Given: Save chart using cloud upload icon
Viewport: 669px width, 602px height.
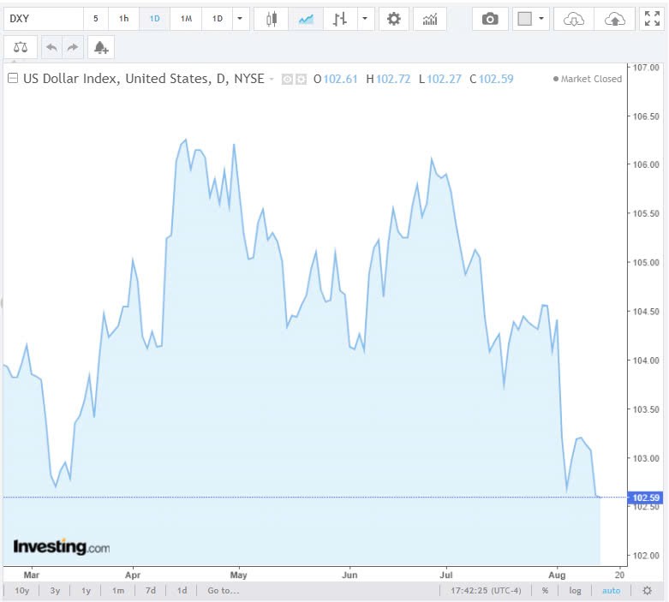Looking at the screenshot, I should click(x=614, y=19).
